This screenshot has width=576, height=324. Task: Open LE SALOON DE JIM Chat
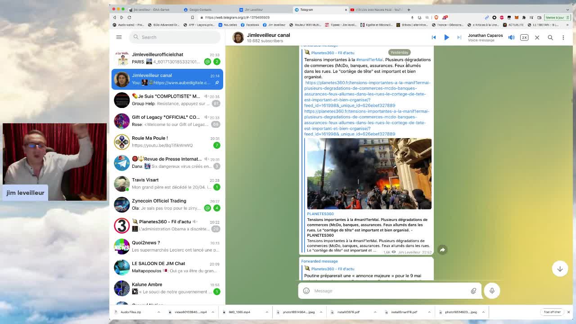167,267
